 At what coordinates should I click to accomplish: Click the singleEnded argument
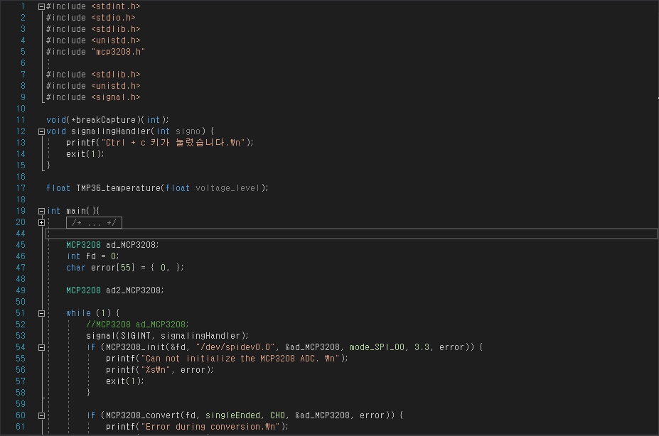(x=233, y=415)
